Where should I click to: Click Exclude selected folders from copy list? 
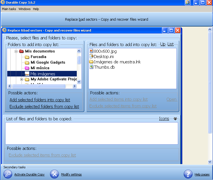point(44,107)
